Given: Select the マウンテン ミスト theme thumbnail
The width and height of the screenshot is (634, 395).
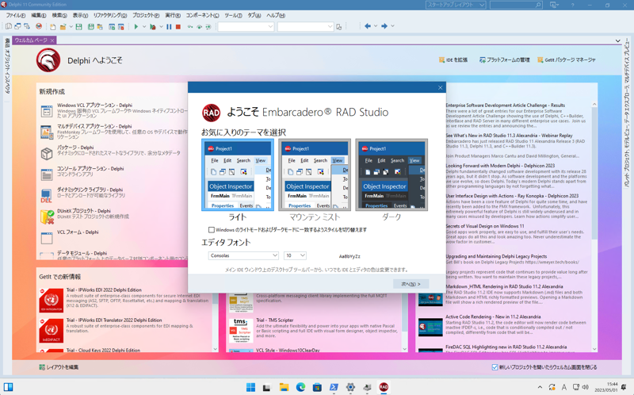Looking at the screenshot, I should tap(315, 174).
